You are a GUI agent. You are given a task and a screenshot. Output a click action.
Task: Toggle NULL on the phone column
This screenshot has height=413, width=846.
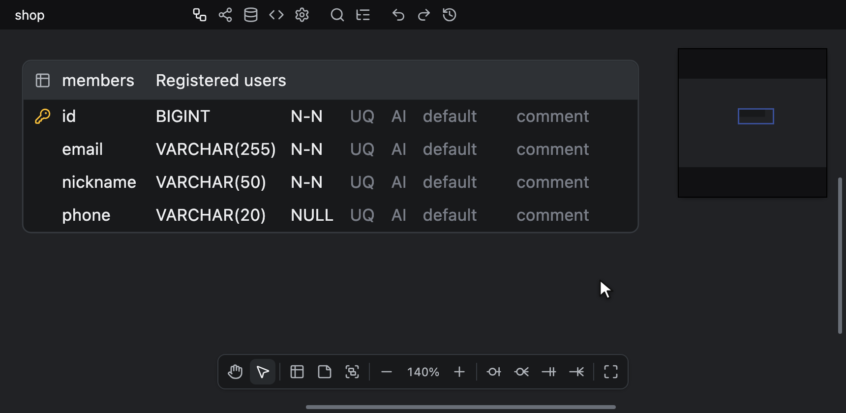coord(312,215)
